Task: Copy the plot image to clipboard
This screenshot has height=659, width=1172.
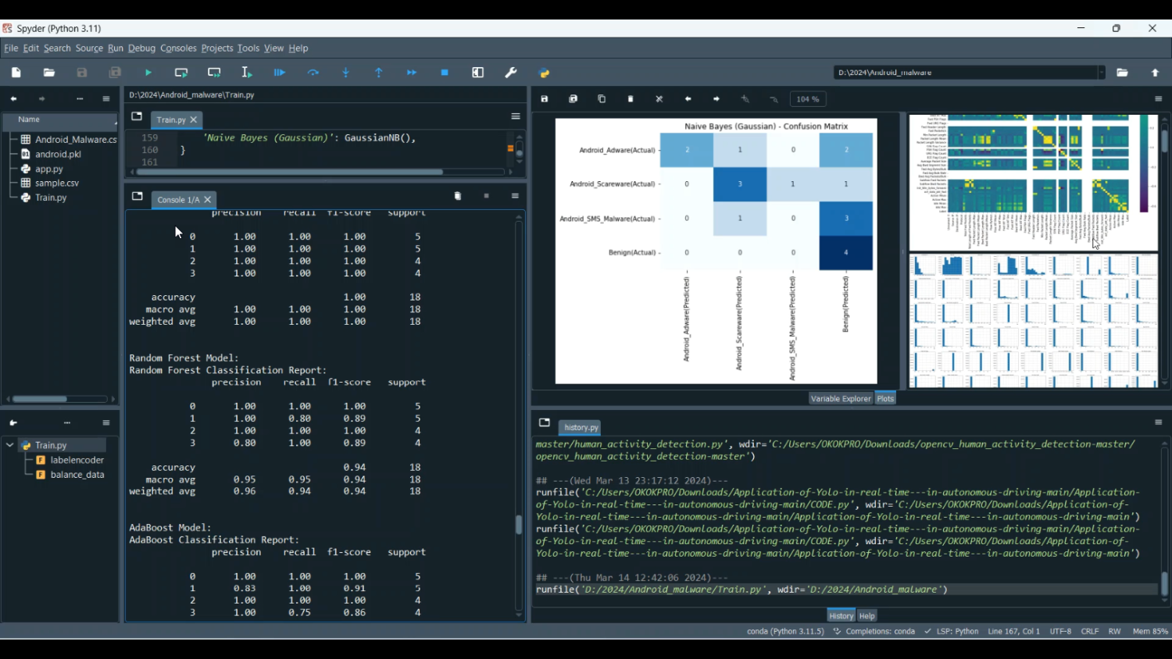Action: (602, 99)
